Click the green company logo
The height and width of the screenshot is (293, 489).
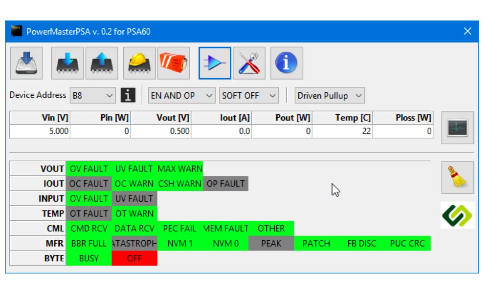458,215
